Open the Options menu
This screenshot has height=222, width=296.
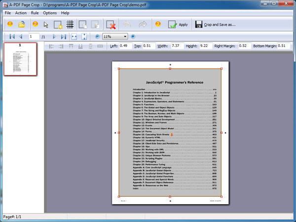coord(50,13)
